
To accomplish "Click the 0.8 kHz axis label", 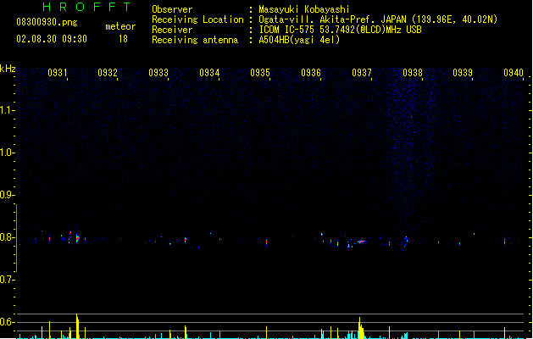I will (7, 237).
